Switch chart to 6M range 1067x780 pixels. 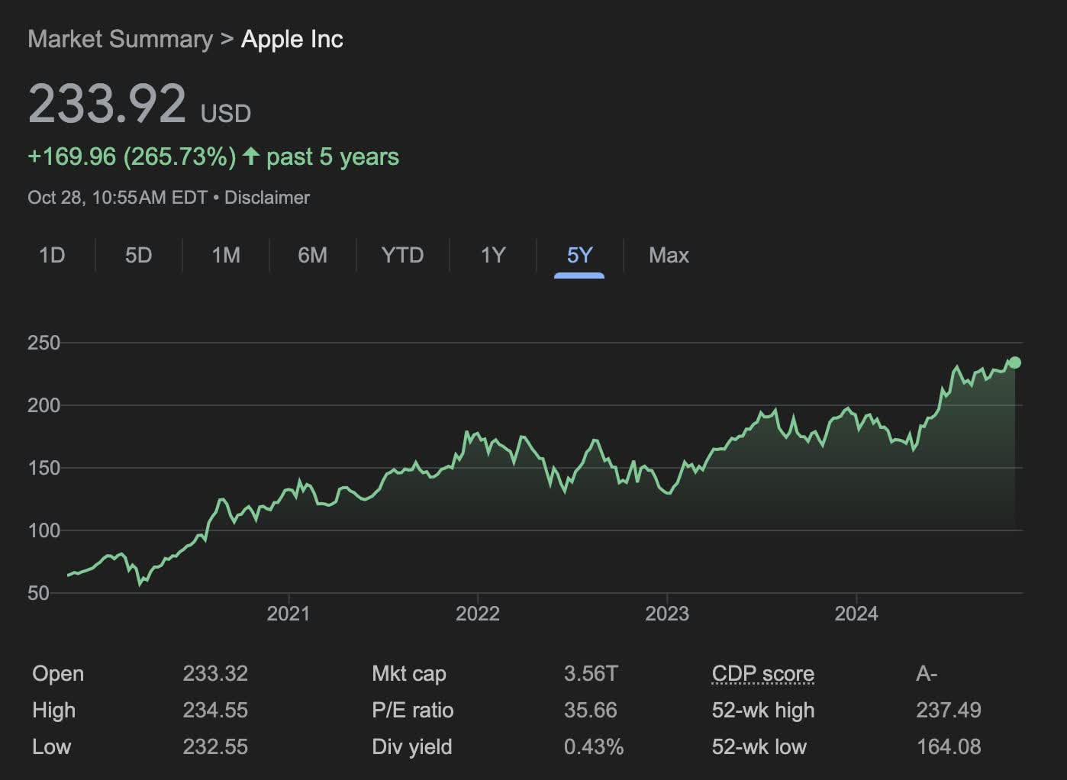(312, 255)
